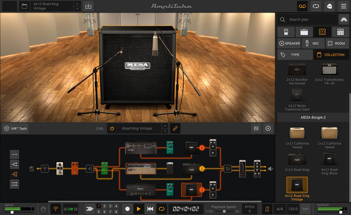Open the looper icon in top bar

(x=316, y=6)
